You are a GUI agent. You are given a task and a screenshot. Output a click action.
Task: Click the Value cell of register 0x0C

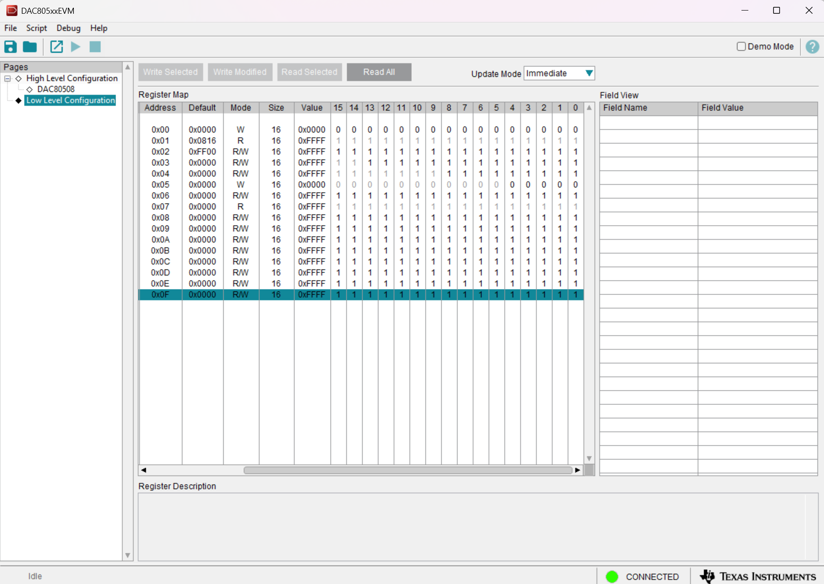pos(312,262)
